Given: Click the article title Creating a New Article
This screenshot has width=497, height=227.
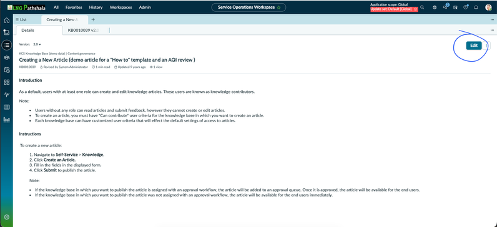Looking at the screenshot, I should click(x=107, y=59).
